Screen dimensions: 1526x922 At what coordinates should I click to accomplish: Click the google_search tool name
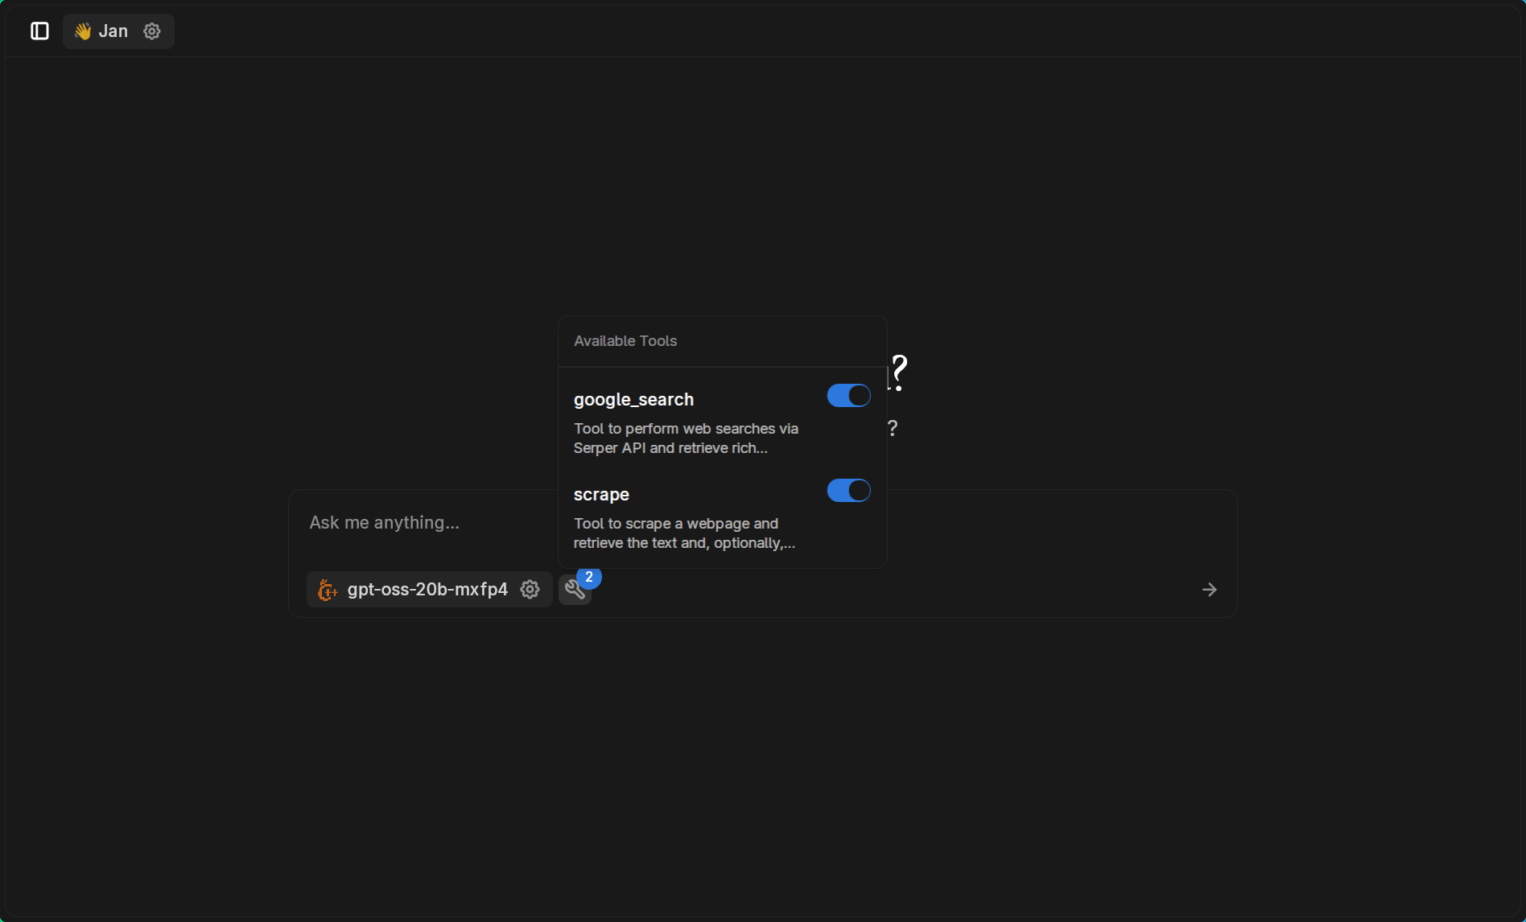pos(633,399)
